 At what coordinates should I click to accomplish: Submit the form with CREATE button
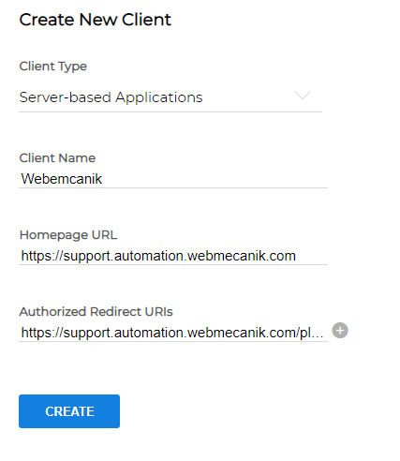[69, 411]
